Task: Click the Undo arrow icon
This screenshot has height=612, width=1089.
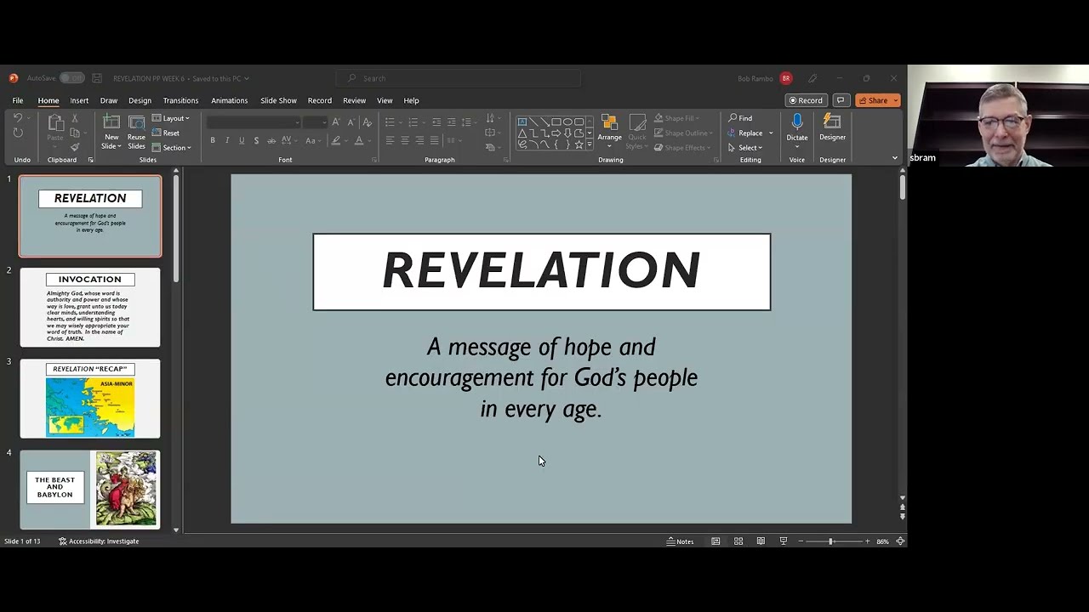Action: click(17, 118)
